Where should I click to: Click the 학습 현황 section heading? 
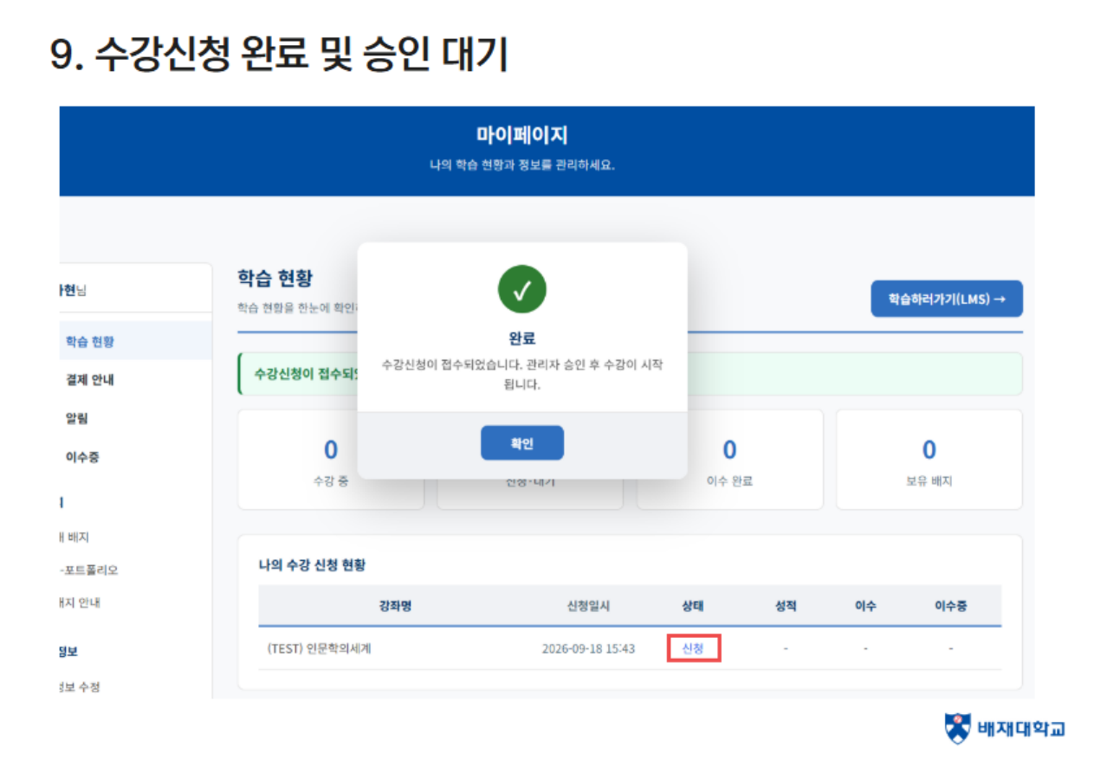[x=275, y=279]
